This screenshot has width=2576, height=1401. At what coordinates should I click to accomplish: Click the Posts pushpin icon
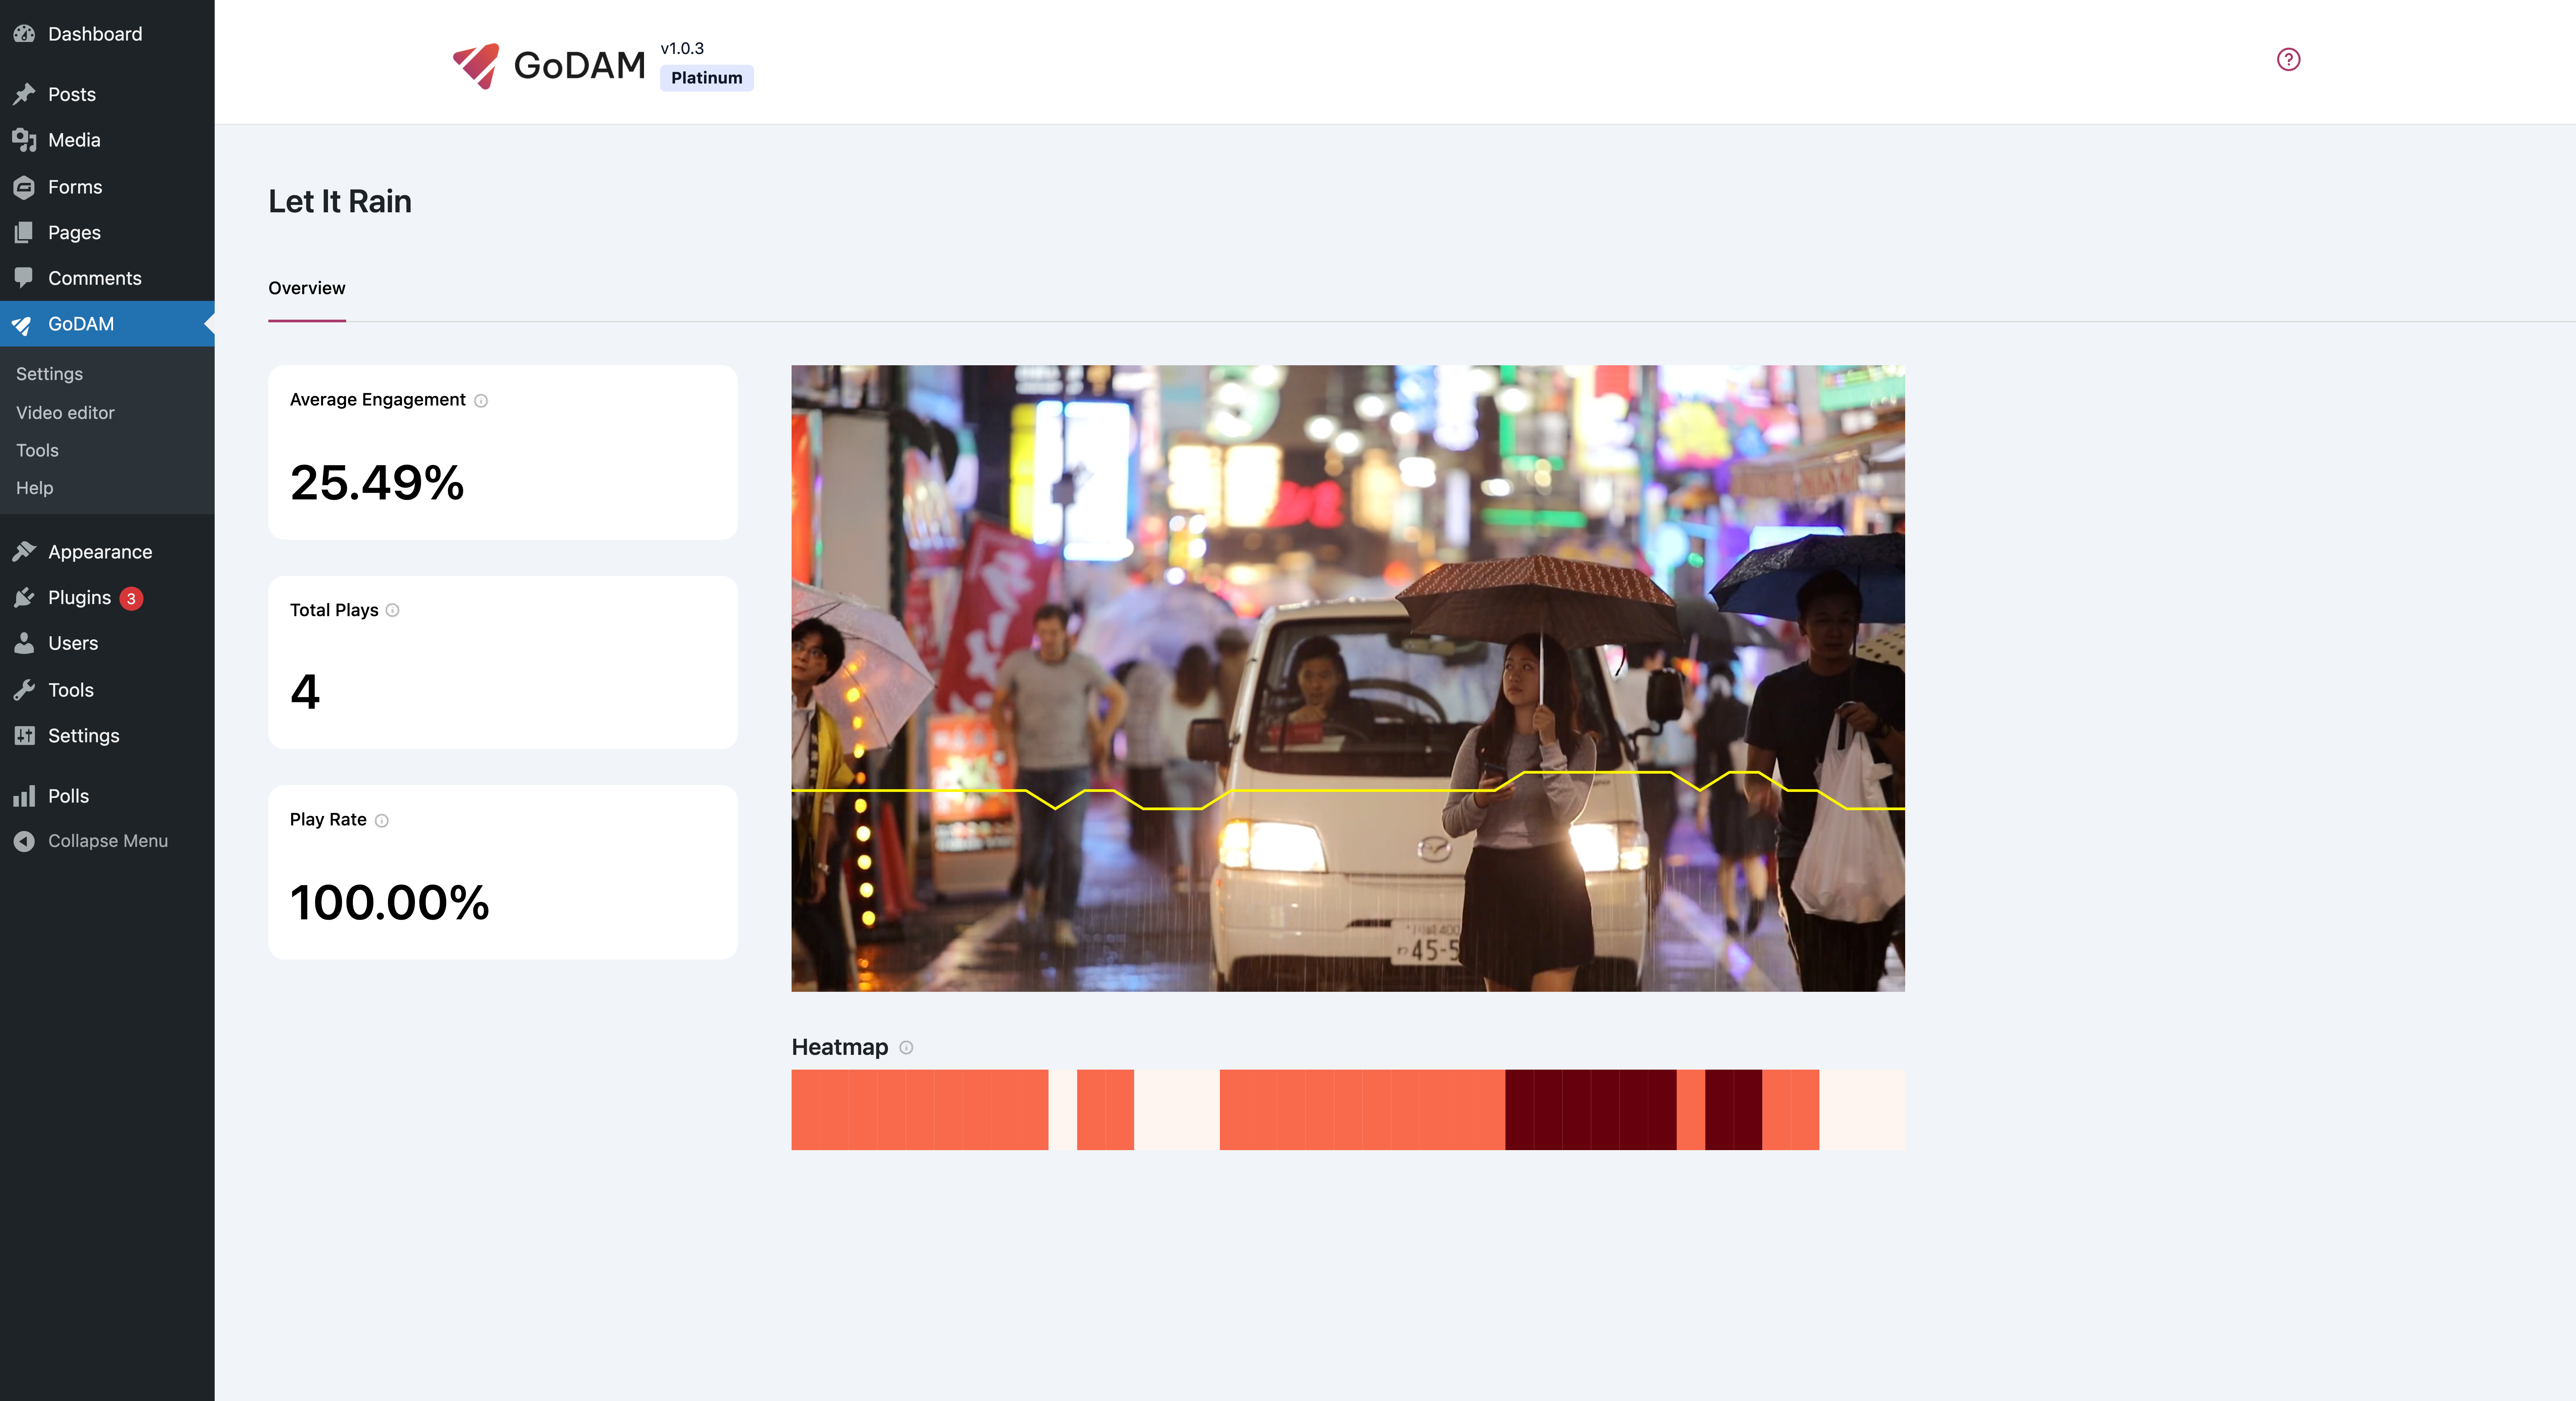tap(24, 94)
